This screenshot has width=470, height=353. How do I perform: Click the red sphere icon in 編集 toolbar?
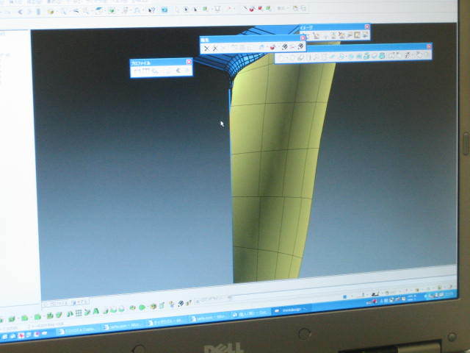[272, 47]
